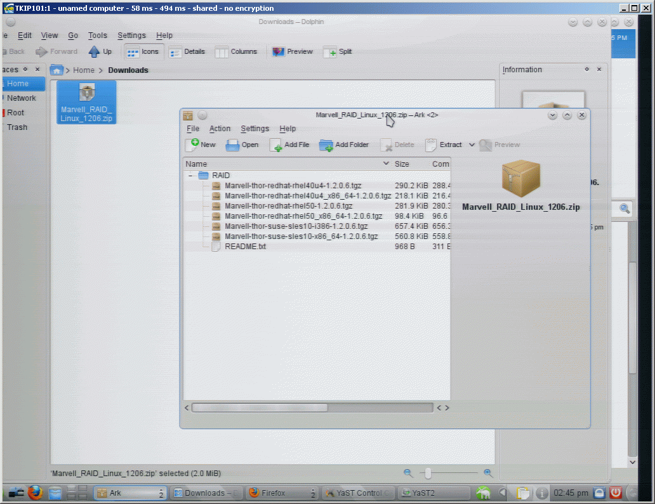Open Dolphin's Settings menu
Viewport: 655px width, 504px height.
[131, 36]
